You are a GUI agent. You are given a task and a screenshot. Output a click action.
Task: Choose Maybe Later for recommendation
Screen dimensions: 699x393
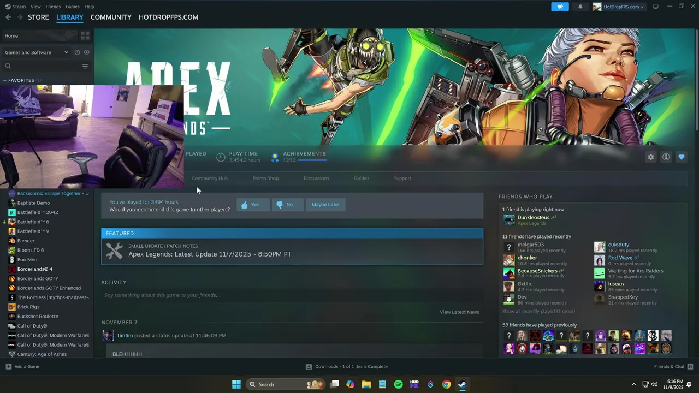point(325,205)
